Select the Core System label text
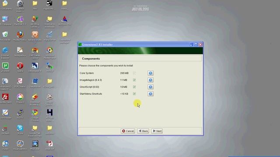Screen dimensions: 280x157 [x=87, y=73]
